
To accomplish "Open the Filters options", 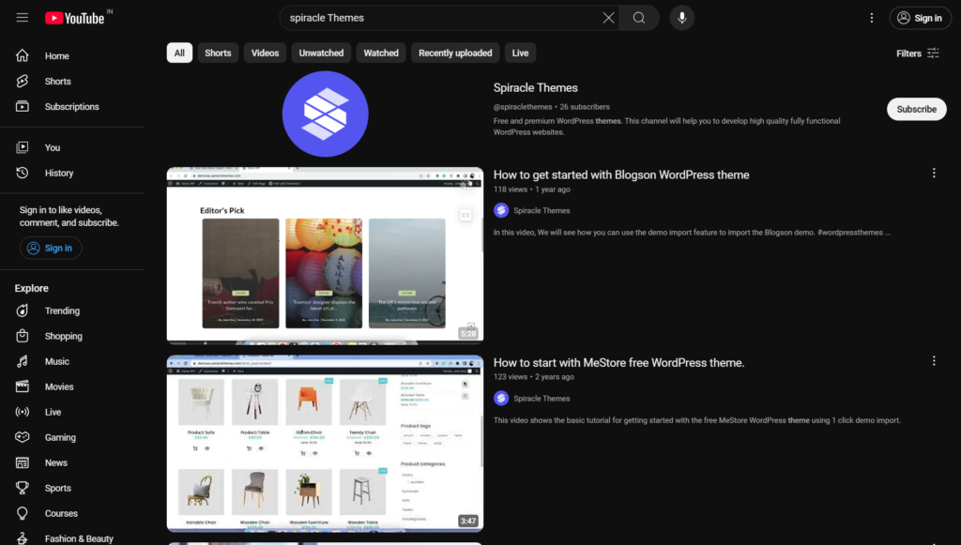I will tap(918, 53).
